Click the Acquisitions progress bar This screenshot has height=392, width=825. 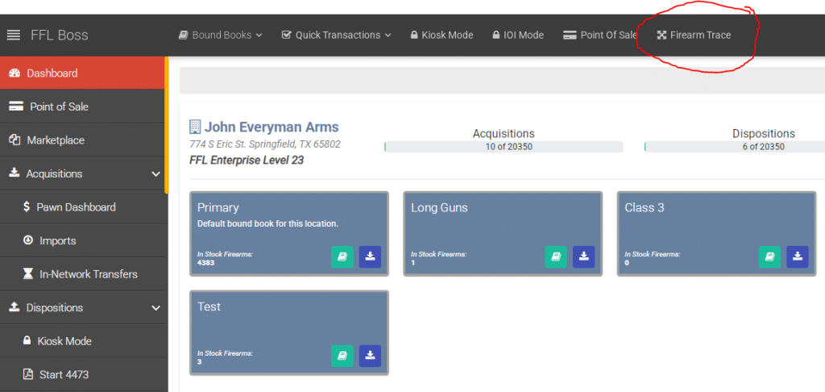[x=504, y=147]
